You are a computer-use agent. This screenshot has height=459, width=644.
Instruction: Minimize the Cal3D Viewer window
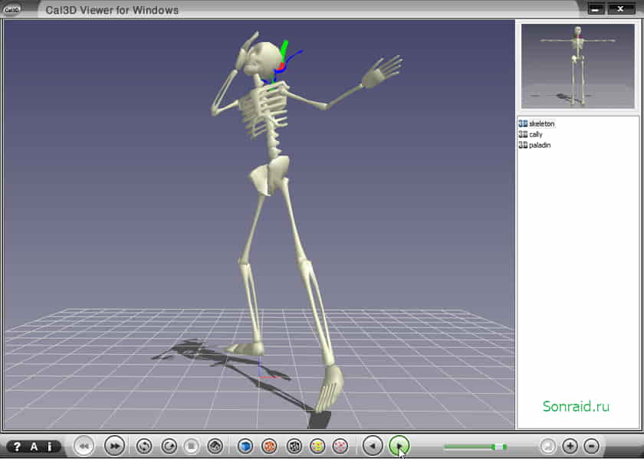(596, 8)
